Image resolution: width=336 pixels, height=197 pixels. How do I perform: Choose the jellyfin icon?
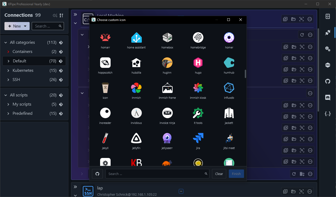(136, 138)
